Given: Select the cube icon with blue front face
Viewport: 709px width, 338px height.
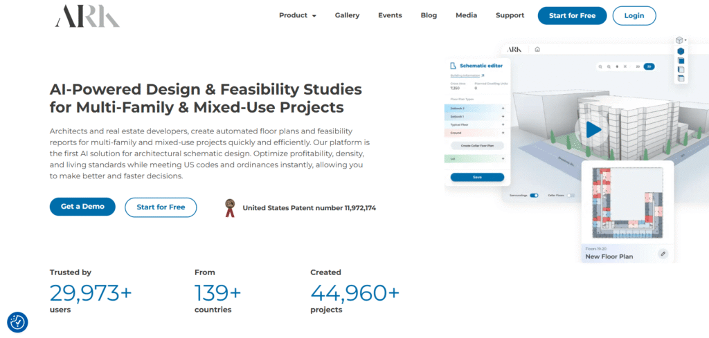Looking at the screenshot, I should (x=681, y=60).
